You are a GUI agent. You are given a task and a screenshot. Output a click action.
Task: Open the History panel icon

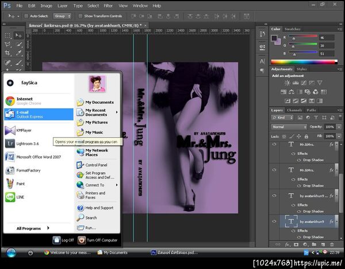tap(262, 34)
